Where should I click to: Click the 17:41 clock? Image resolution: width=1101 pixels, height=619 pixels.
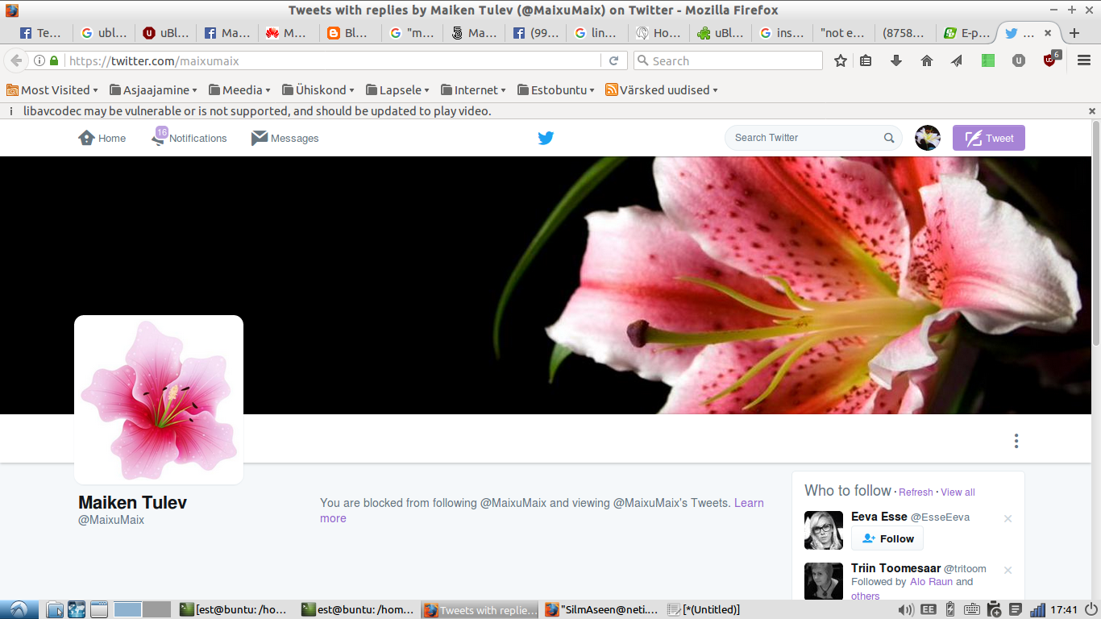tap(1064, 610)
